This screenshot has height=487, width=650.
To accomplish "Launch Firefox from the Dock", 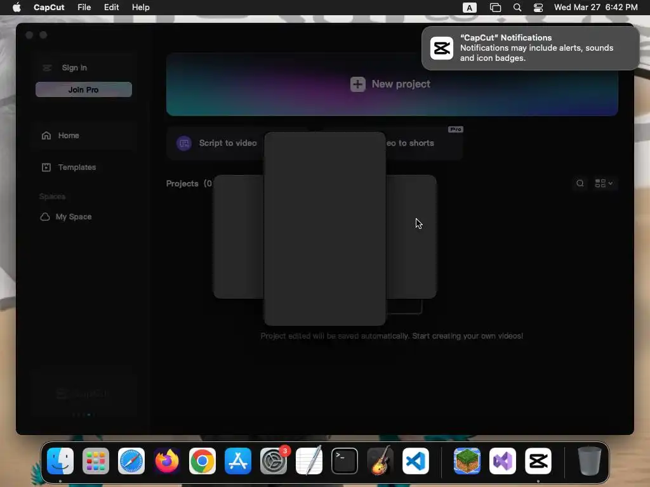I will coord(167,461).
